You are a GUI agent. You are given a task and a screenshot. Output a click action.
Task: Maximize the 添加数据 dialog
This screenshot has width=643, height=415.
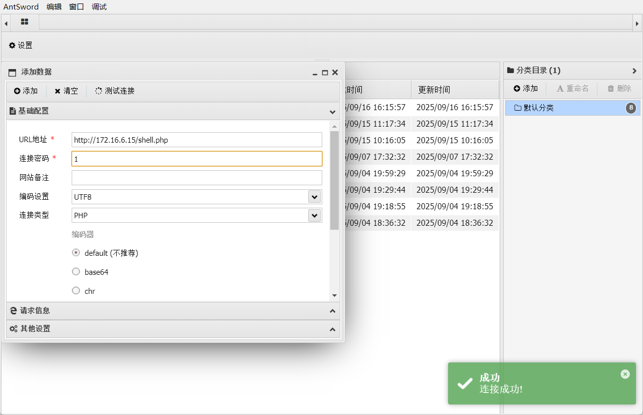[325, 73]
